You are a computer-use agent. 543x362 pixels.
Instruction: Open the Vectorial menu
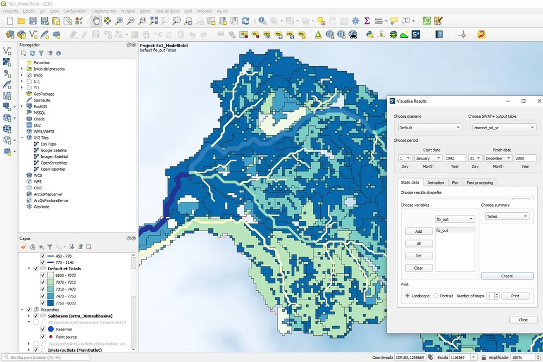tap(128, 11)
